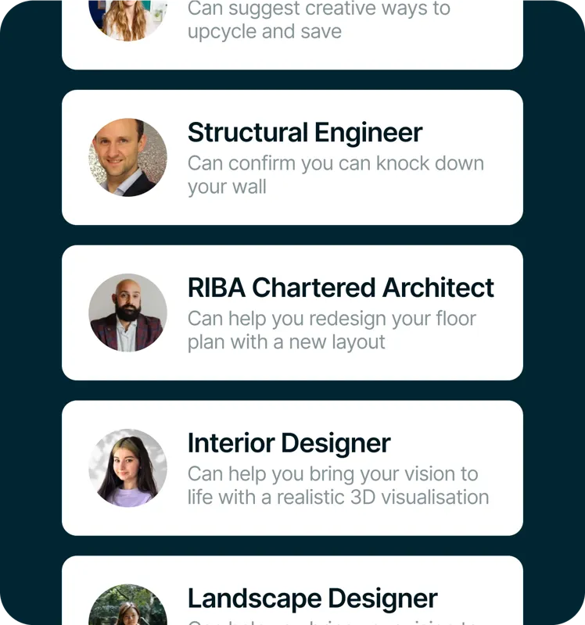Select the 'realistic 3D visualisation' description text

click(338, 485)
